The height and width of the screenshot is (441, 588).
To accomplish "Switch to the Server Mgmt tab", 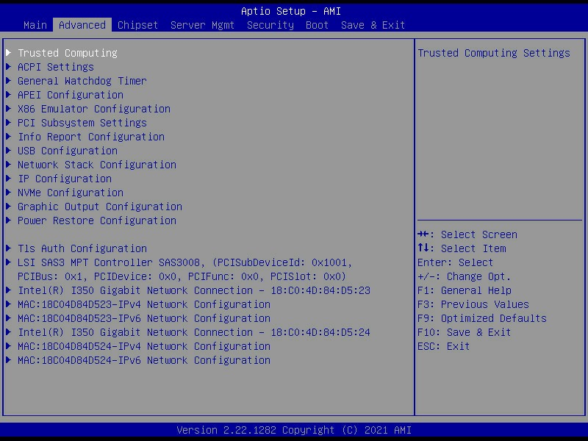I will [x=202, y=25].
